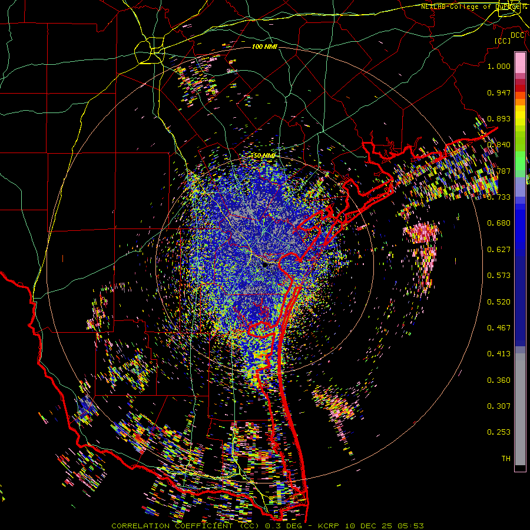Click the 50 NMI range ring label

click(264, 156)
